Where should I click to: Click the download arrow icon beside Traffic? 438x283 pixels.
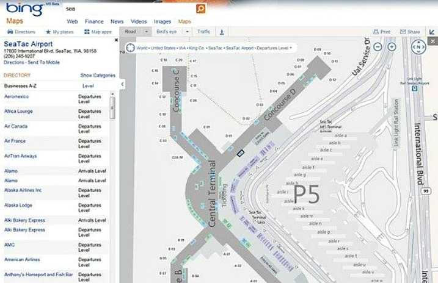222,32
